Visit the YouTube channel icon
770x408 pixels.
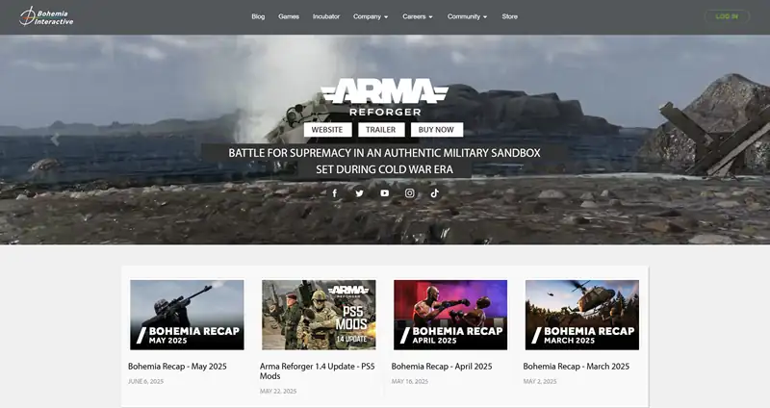tap(385, 193)
